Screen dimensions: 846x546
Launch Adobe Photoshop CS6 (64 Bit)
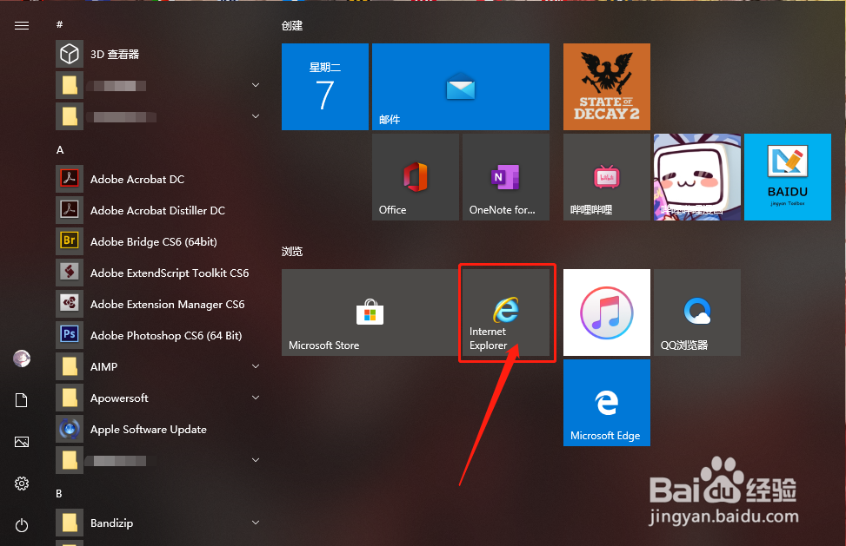pos(158,335)
